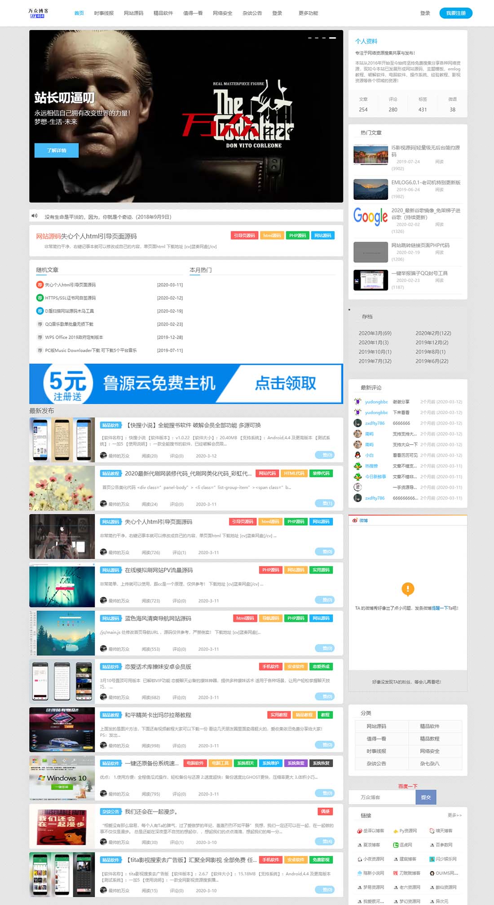Click commenter name 今日新鲜事
494x905 pixels.
click(x=375, y=477)
